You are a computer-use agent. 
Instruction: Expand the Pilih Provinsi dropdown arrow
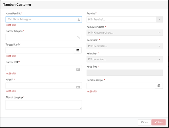point(159,20)
